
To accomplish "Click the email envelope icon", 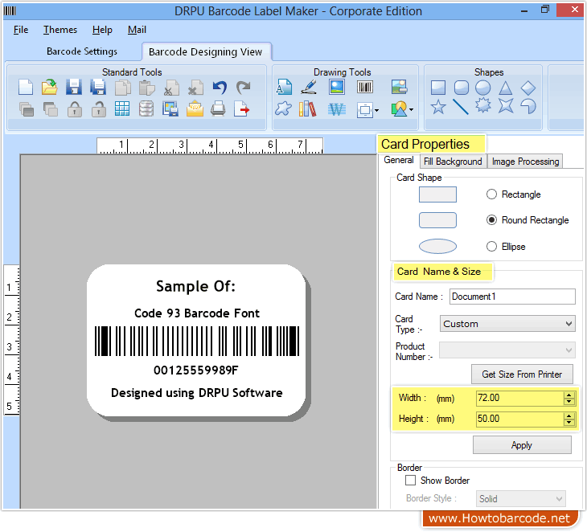I will pyautogui.click(x=195, y=109).
